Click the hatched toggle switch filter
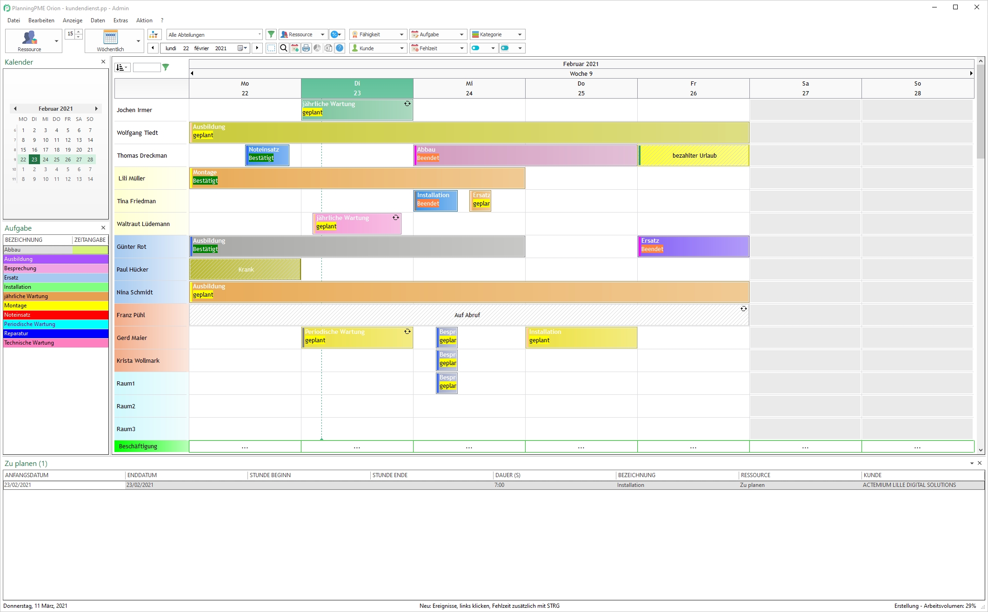Screen dimensions: 988x612 [512, 48]
